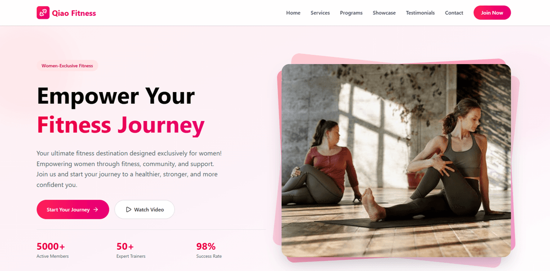Click the Women-Exclusive Fitness badge

[67, 66]
